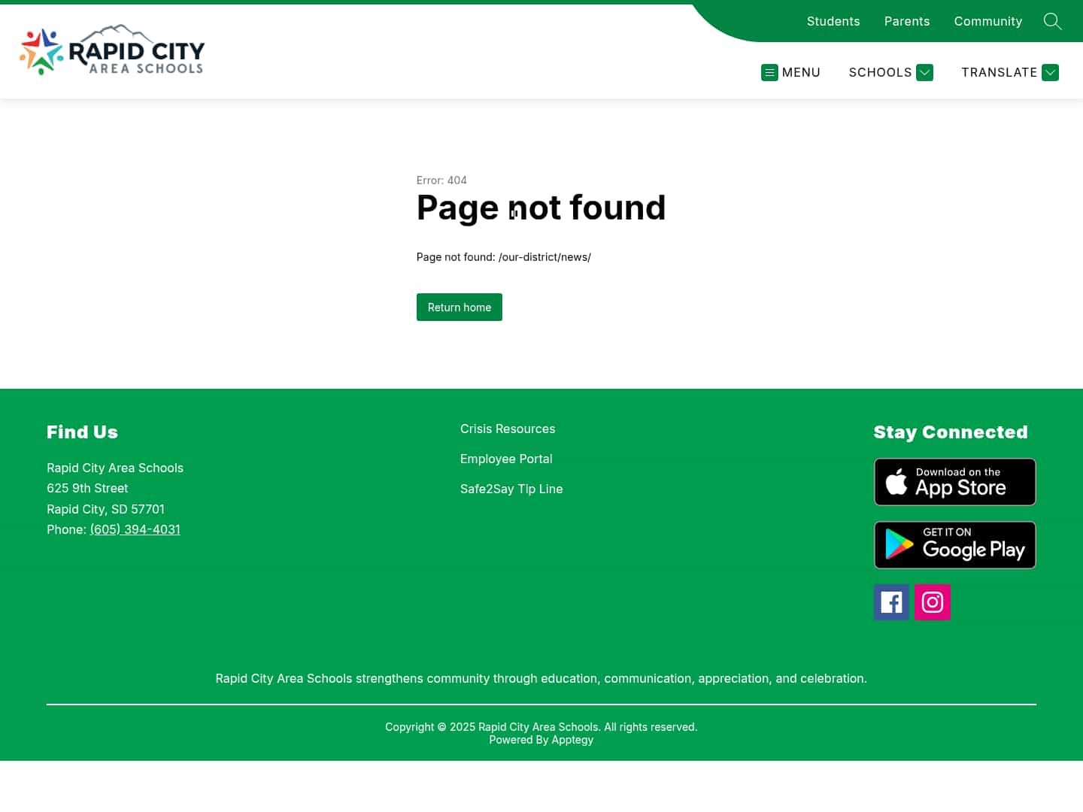Click the Google Play badge
The height and width of the screenshot is (812, 1083).
[x=954, y=544]
